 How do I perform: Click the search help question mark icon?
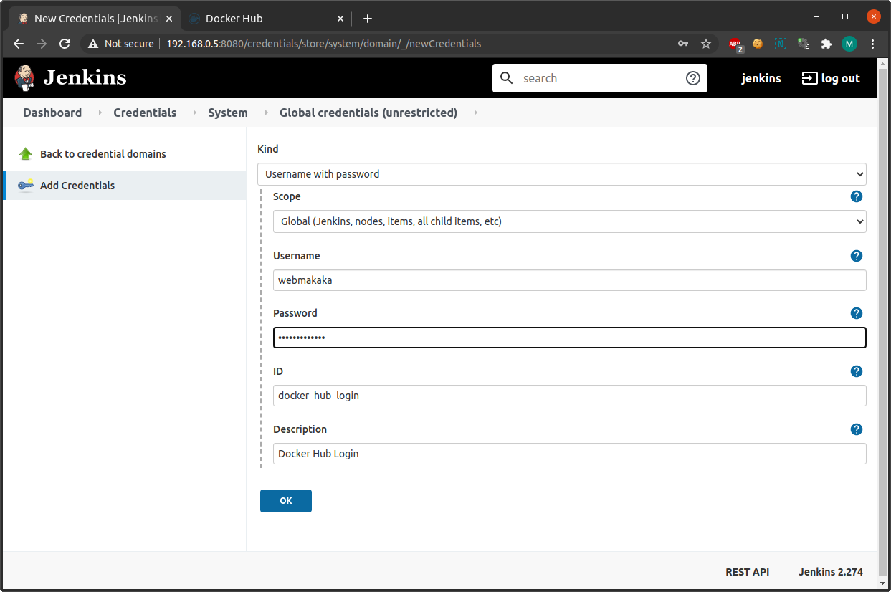pos(692,78)
